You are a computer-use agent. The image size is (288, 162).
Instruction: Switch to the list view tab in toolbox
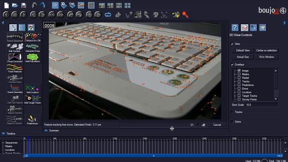(22, 28)
